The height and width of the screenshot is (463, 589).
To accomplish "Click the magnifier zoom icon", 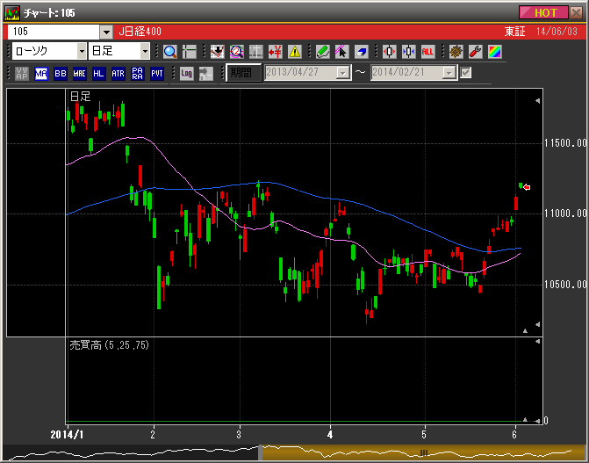I will coord(170,52).
